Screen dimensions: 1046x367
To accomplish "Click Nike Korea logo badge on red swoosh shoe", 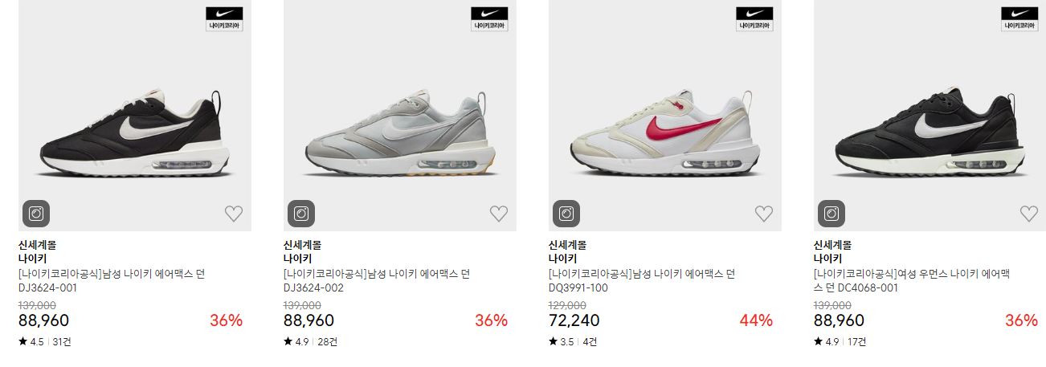I will [x=754, y=19].
